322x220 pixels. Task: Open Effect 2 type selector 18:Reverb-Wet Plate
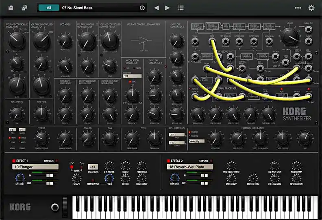(x=190, y=167)
